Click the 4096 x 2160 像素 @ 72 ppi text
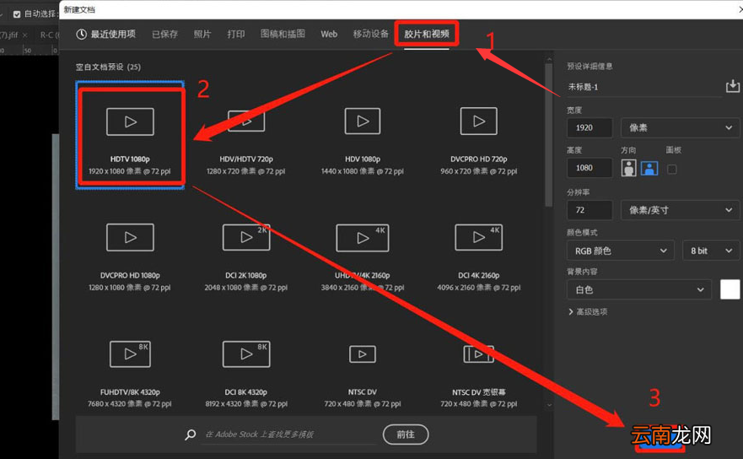This screenshot has width=743, height=459. [478, 288]
